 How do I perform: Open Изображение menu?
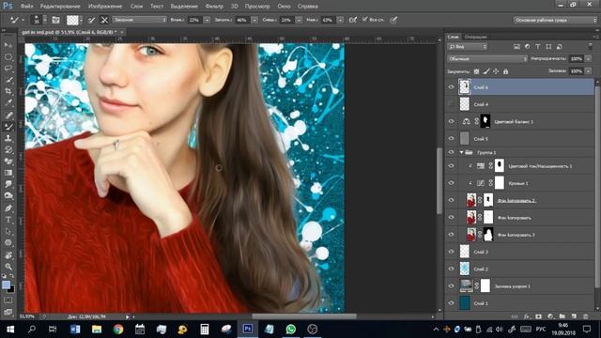tap(105, 7)
